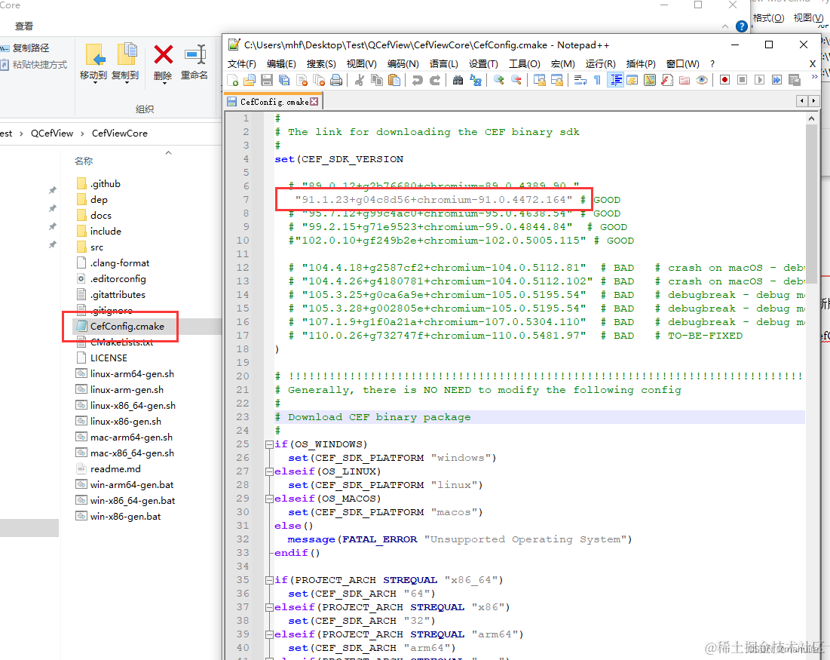Image resolution: width=830 pixels, height=660 pixels.
Task: Toggle synchronized horizontal scrolling
Action: 557,80
